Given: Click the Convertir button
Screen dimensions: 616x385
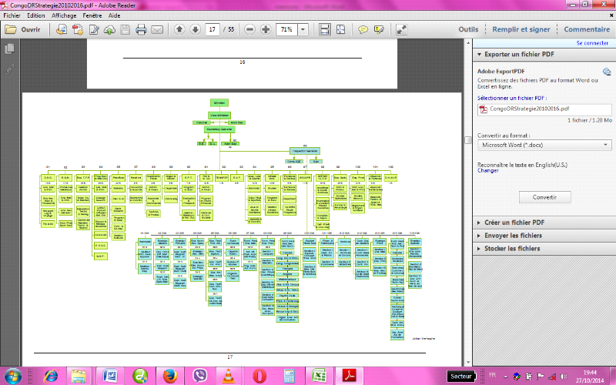Looking at the screenshot, I should click(x=544, y=196).
